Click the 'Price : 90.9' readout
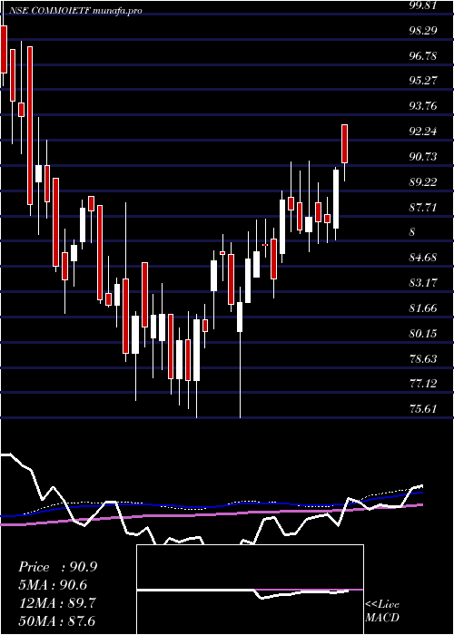This screenshot has height=635, width=454. coord(58,567)
